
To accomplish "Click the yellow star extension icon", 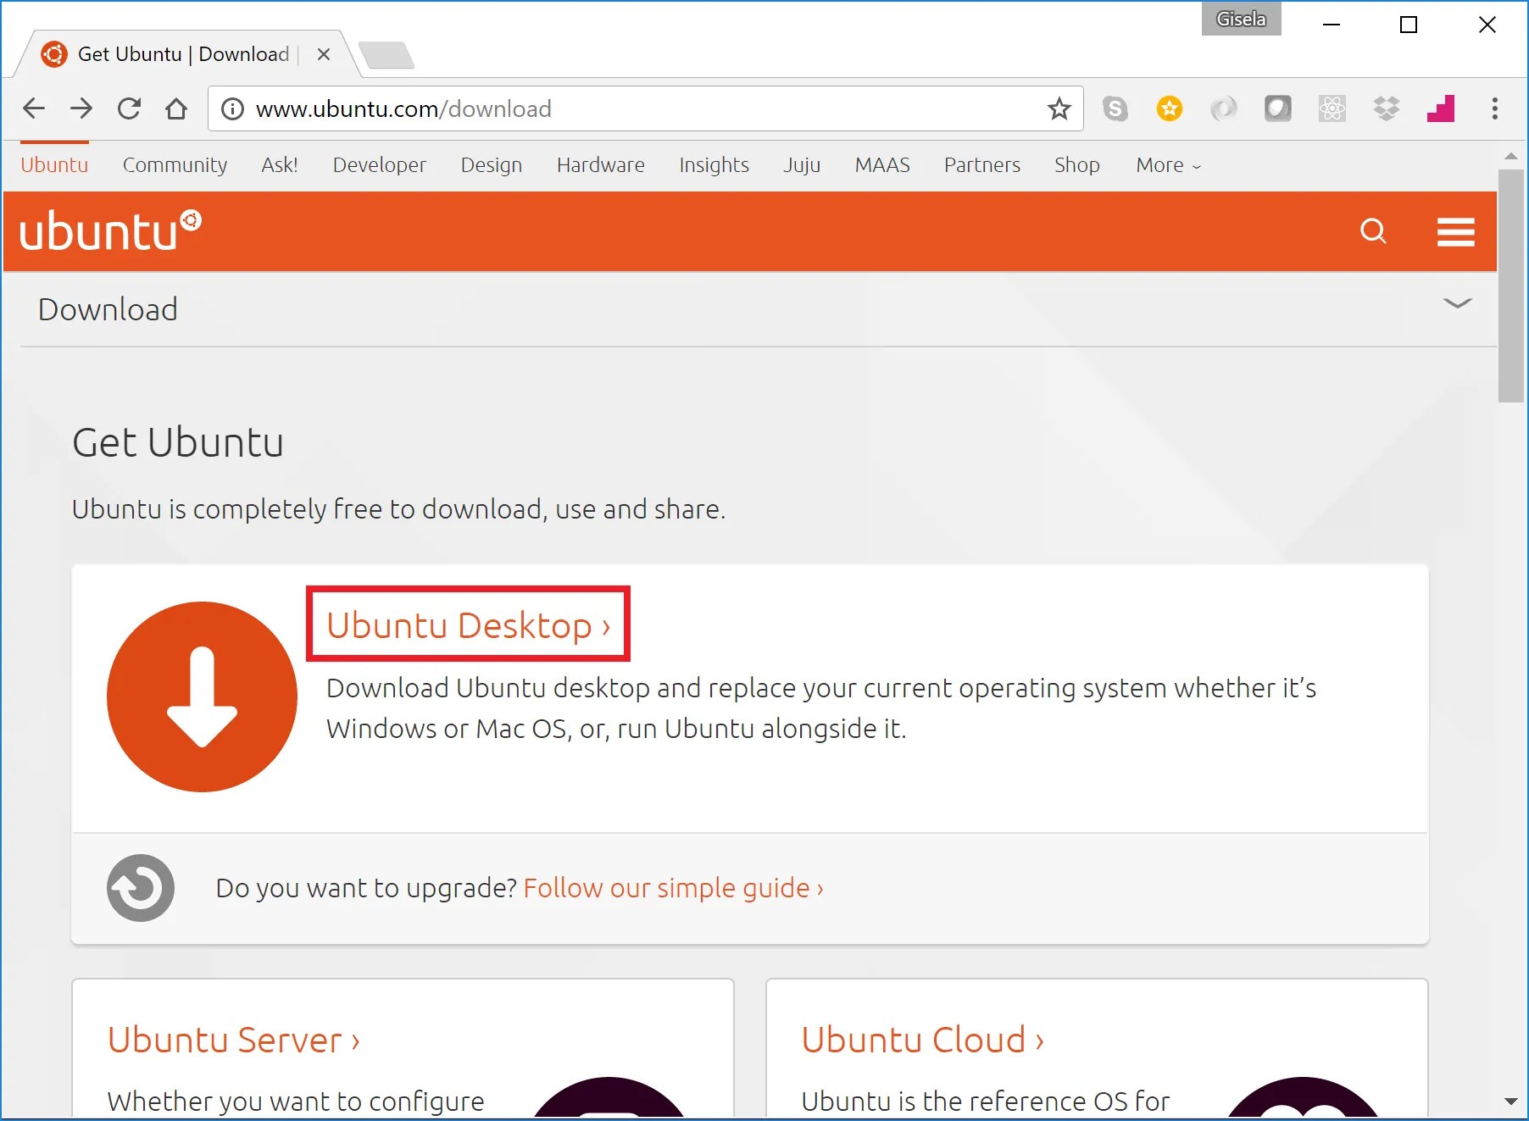I will pyautogui.click(x=1170, y=108).
